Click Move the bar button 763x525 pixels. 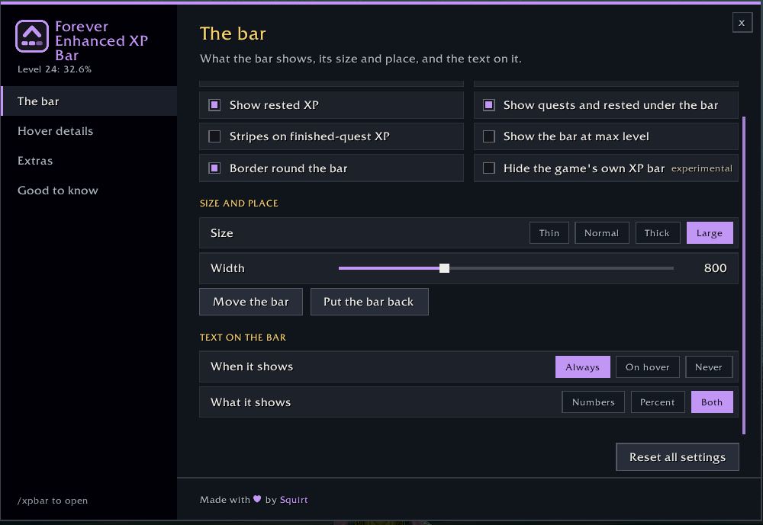(x=250, y=302)
